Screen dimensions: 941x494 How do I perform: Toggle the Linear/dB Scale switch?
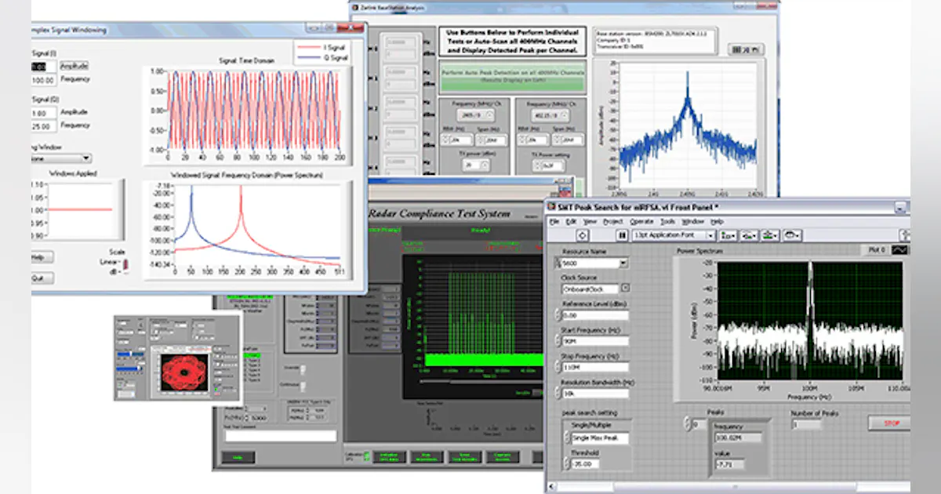coord(126,266)
